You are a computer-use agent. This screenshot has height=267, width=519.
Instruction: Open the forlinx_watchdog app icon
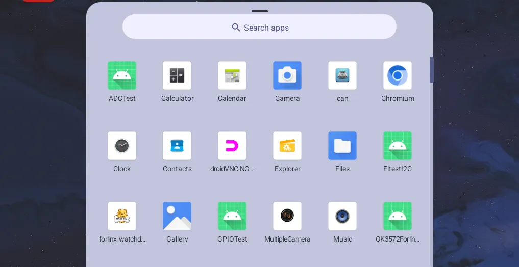(x=122, y=216)
